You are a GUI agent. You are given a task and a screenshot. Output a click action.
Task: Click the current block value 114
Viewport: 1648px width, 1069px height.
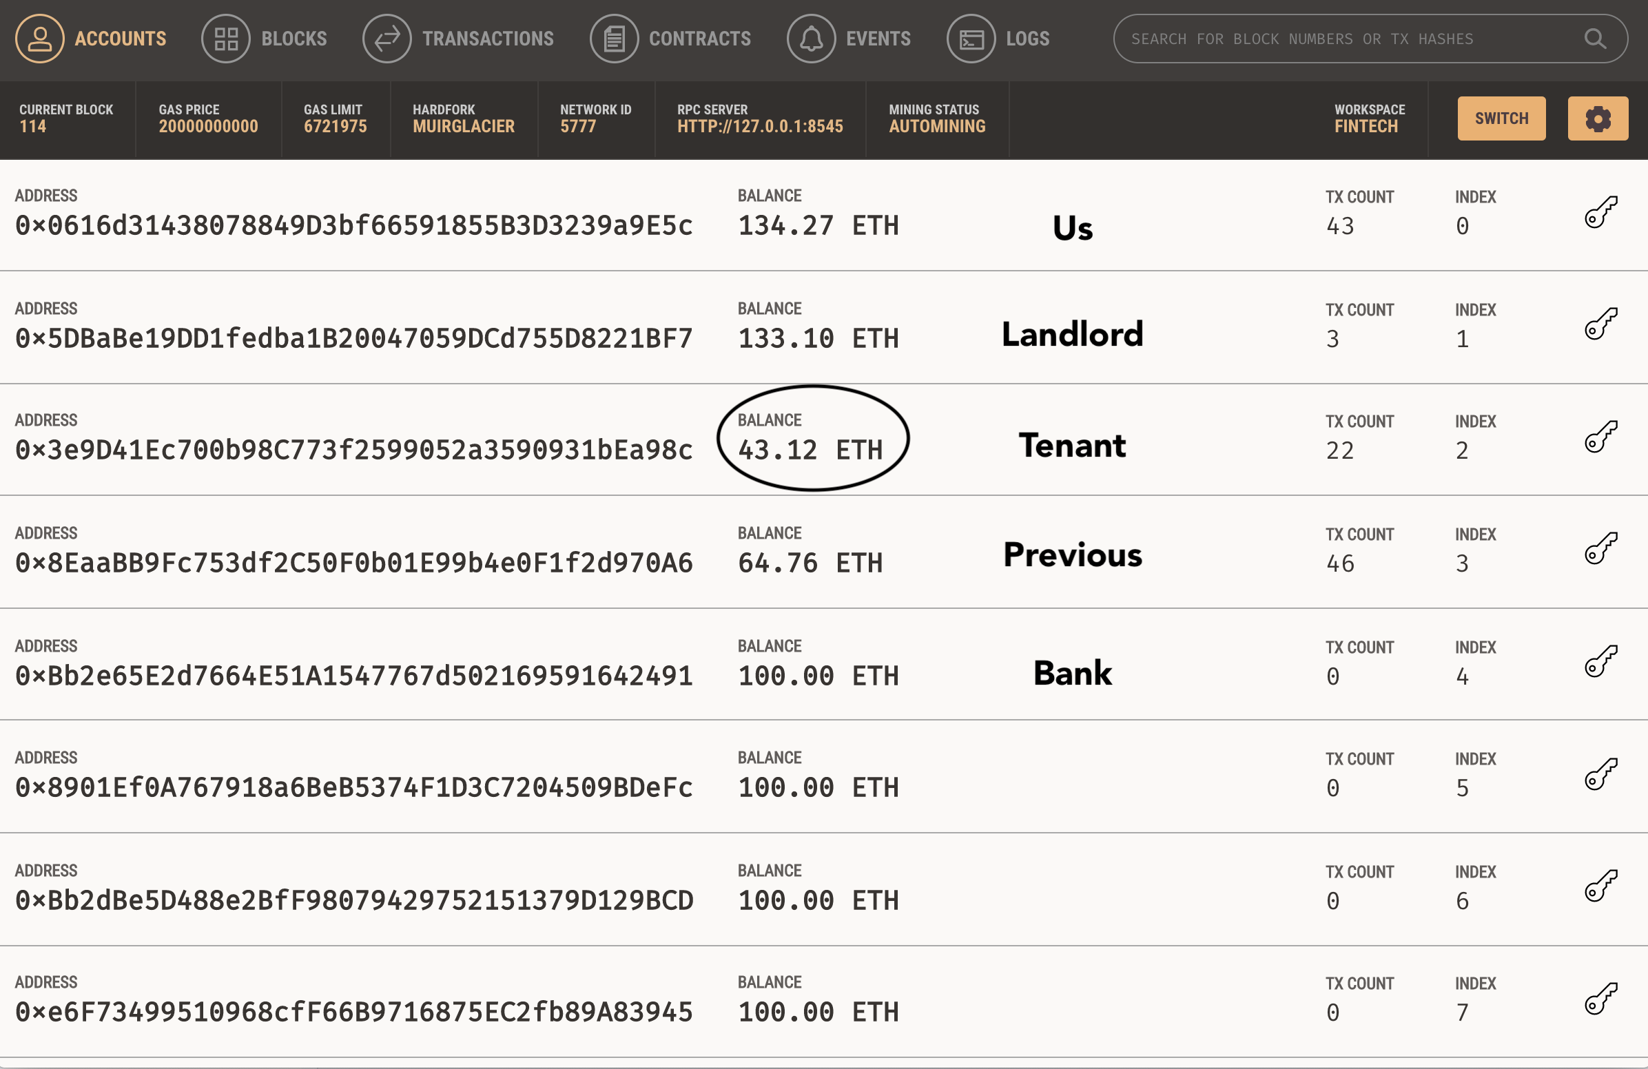point(32,127)
